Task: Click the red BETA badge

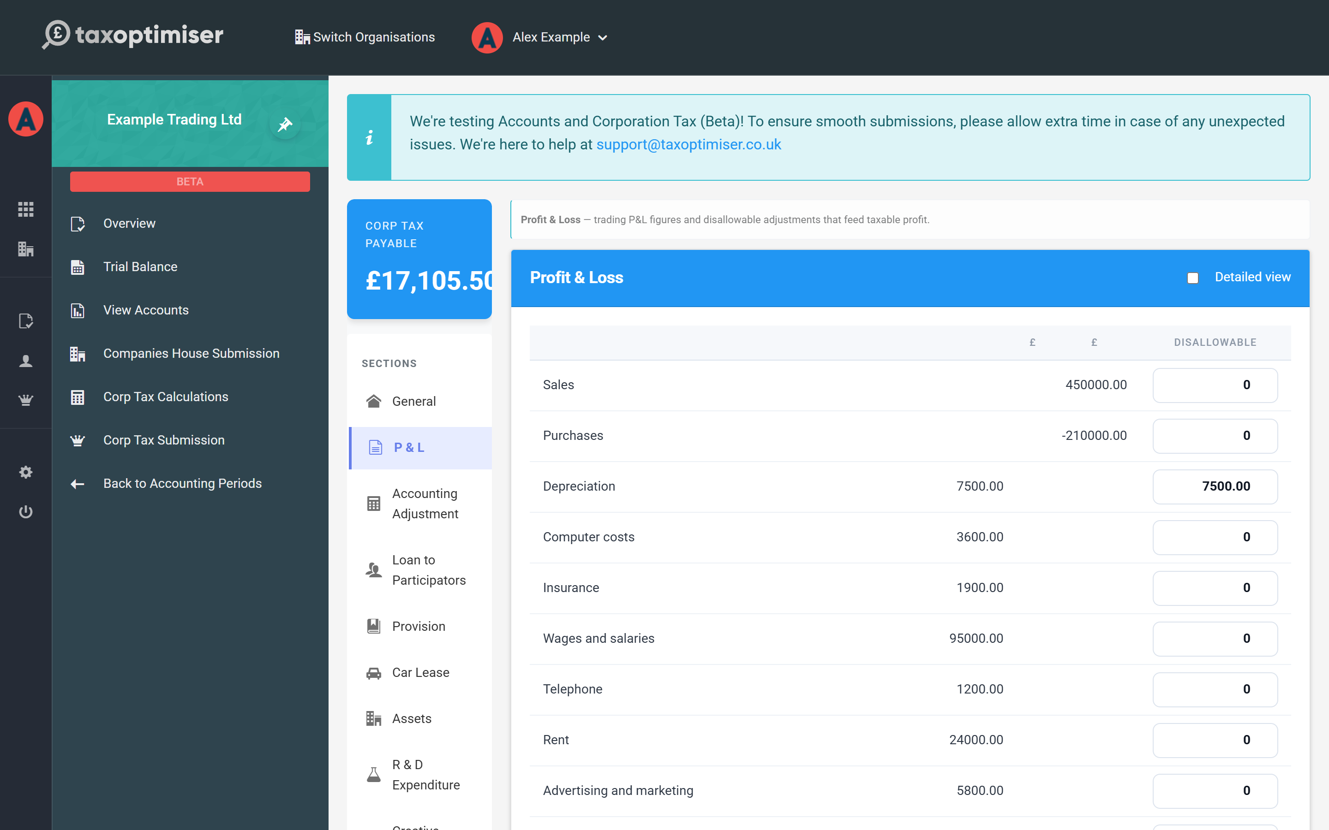Action: pos(190,182)
